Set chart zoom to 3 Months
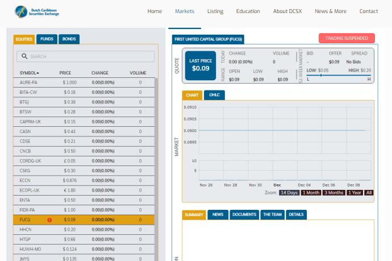This screenshot has width=392, height=261. tap(333, 193)
